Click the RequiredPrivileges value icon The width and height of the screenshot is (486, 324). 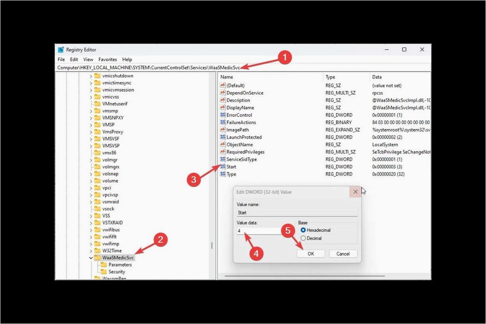pyautogui.click(x=222, y=152)
